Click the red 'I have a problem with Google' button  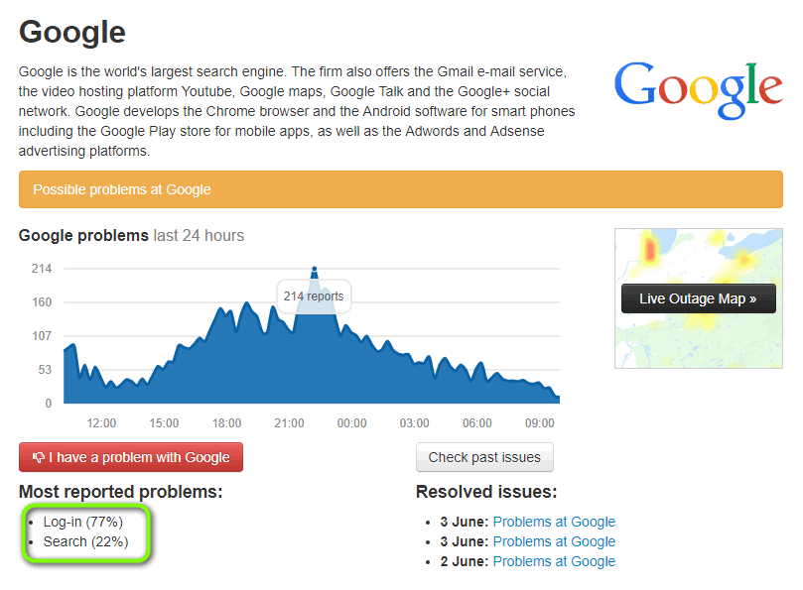pyautogui.click(x=131, y=457)
